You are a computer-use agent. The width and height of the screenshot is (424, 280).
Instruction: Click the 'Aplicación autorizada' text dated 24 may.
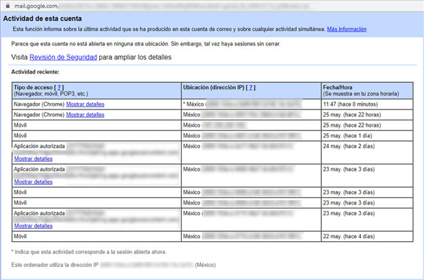coord(40,146)
